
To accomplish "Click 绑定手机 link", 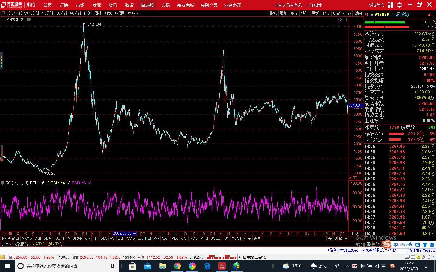I will 376,5.
